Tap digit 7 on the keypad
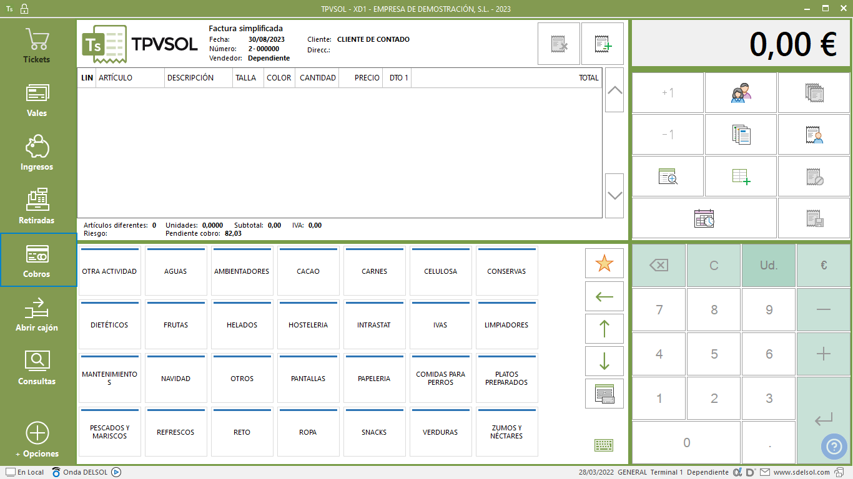 click(x=659, y=309)
